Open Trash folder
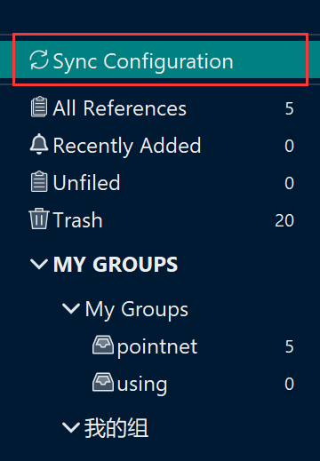 tap(77, 220)
